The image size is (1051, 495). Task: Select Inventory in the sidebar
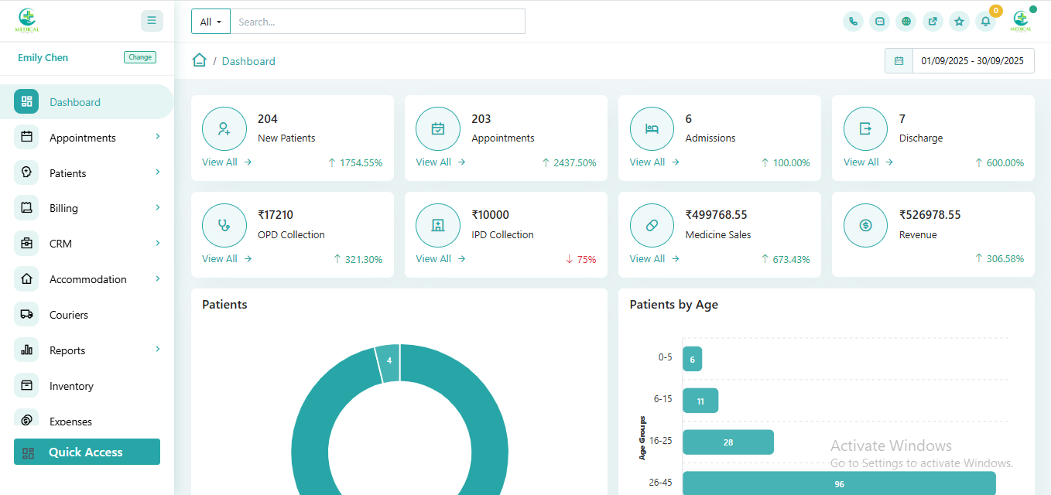(x=71, y=386)
